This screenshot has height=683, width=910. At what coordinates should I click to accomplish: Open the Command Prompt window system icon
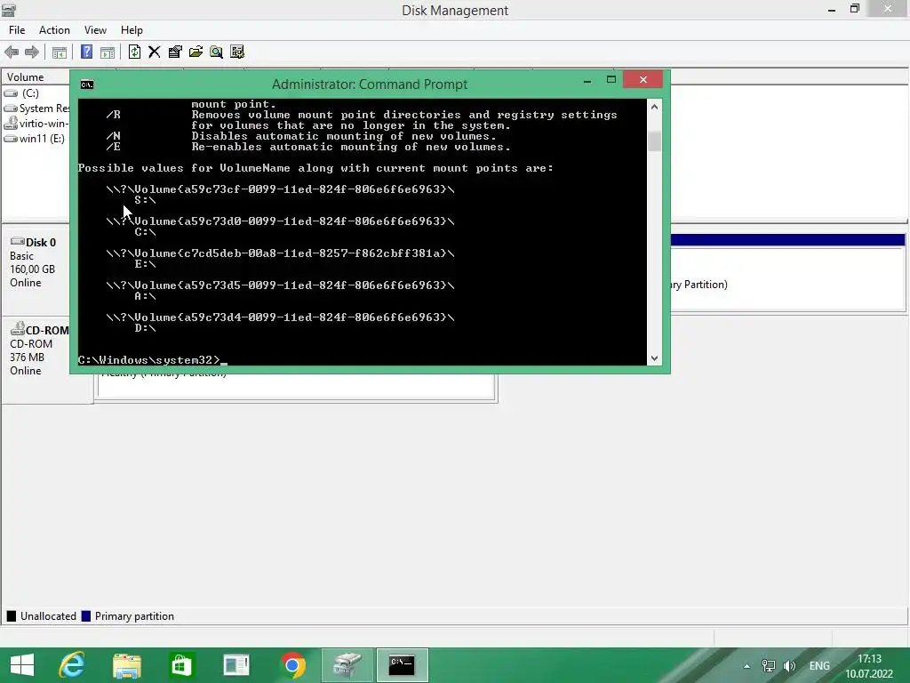87,84
